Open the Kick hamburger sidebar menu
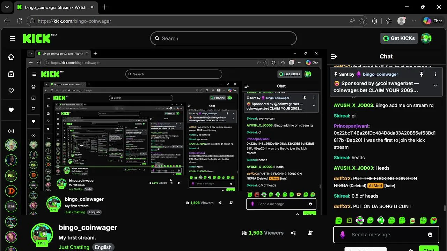 click(13, 38)
